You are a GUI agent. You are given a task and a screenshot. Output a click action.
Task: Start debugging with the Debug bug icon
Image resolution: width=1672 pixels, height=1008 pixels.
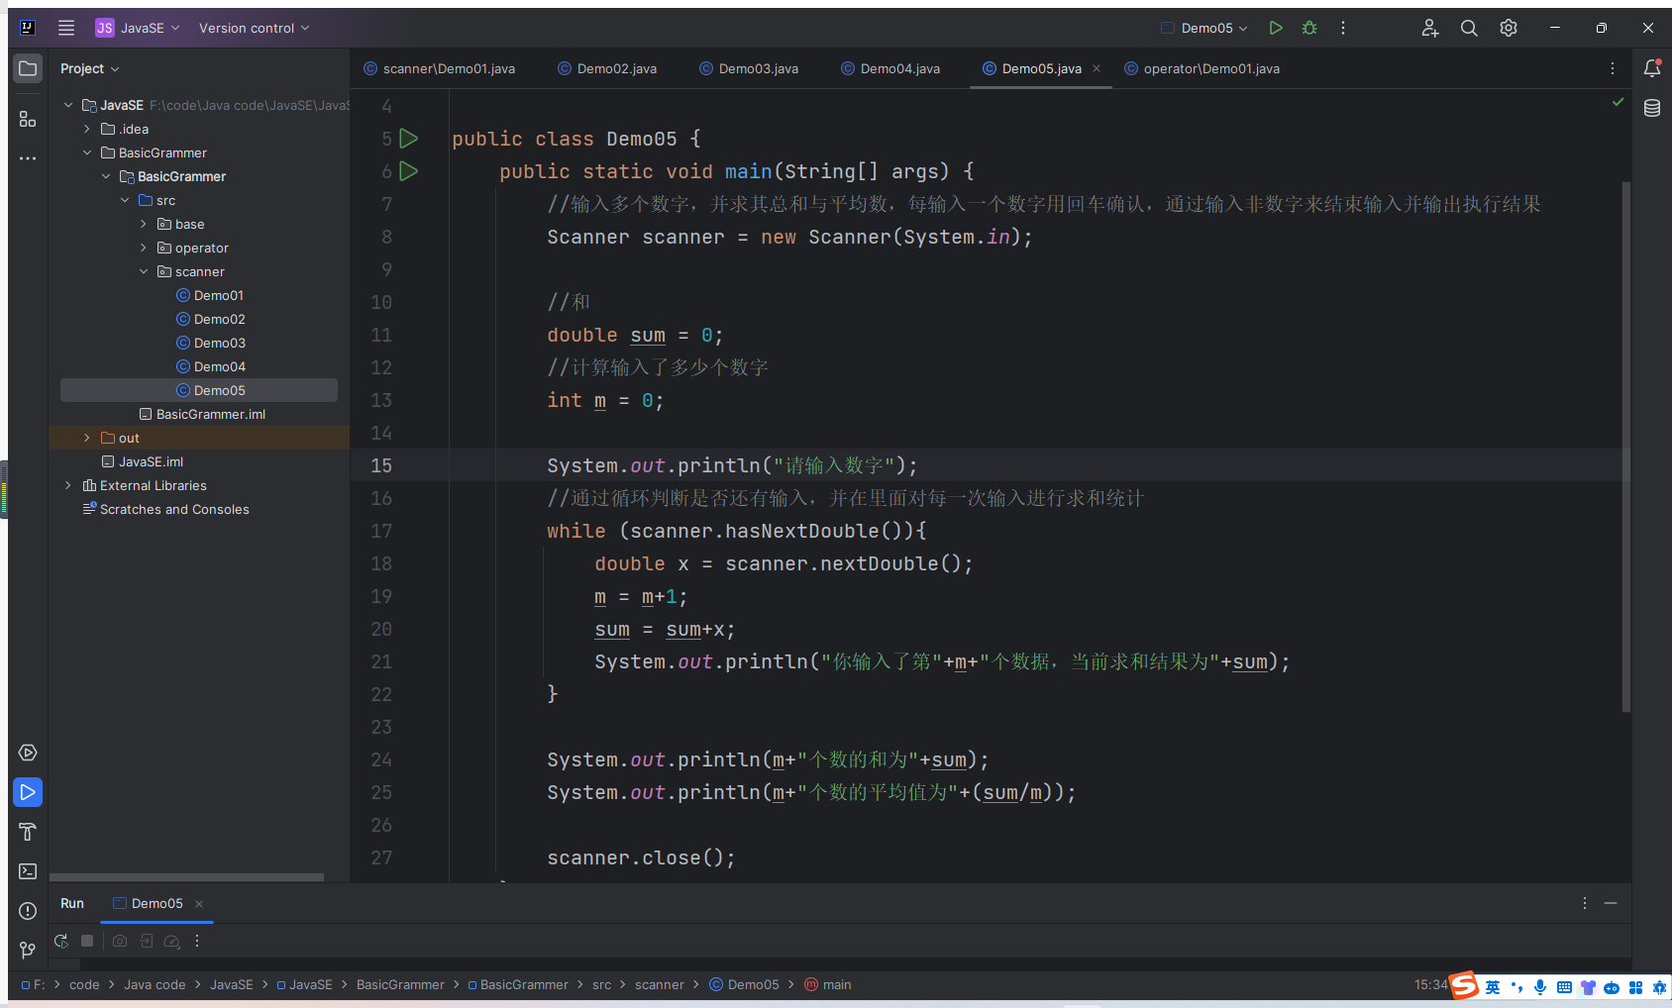(1309, 28)
